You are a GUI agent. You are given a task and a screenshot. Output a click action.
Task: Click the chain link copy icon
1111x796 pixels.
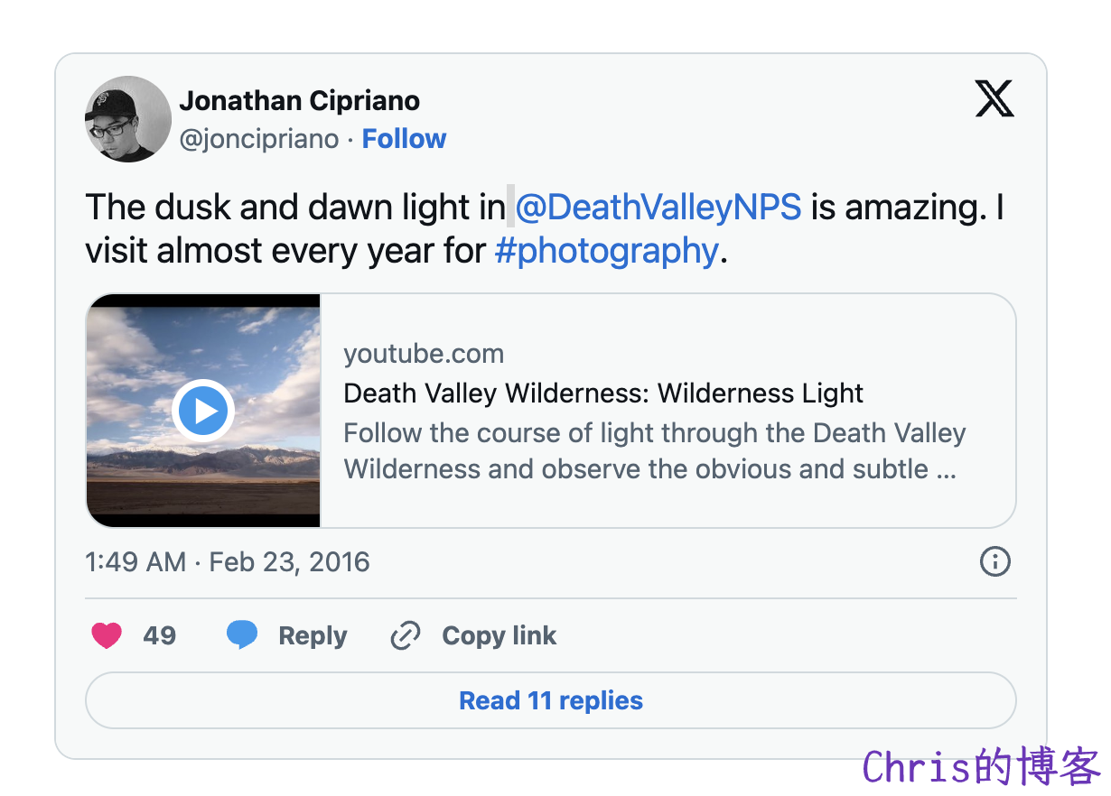pos(405,636)
